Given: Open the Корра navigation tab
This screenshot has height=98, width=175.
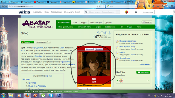Looking at the screenshot, I should point(84,23).
